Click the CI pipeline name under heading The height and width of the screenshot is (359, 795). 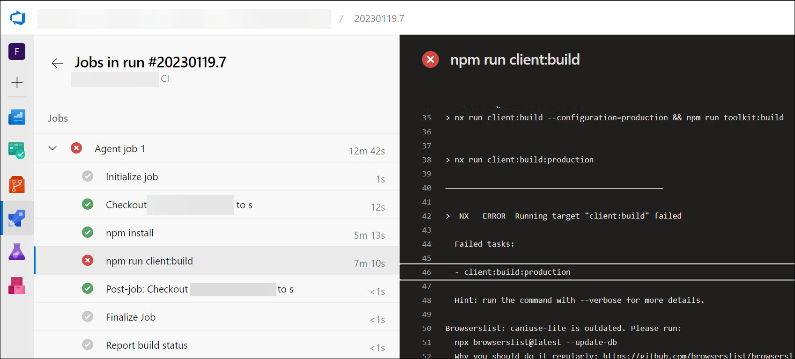tap(165, 79)
